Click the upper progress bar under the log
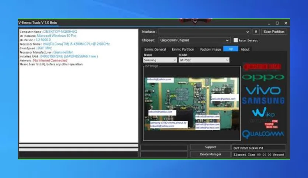308x178 pixels. coord(78,145)
